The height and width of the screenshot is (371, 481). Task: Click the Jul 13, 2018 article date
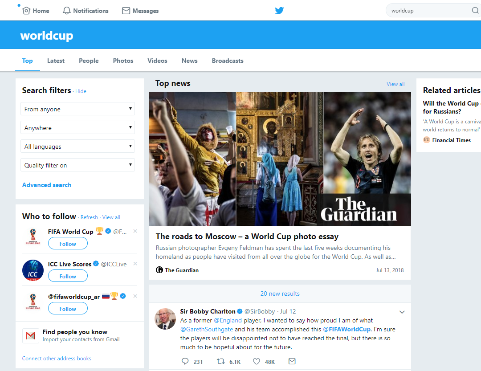(x=390, y=270)
